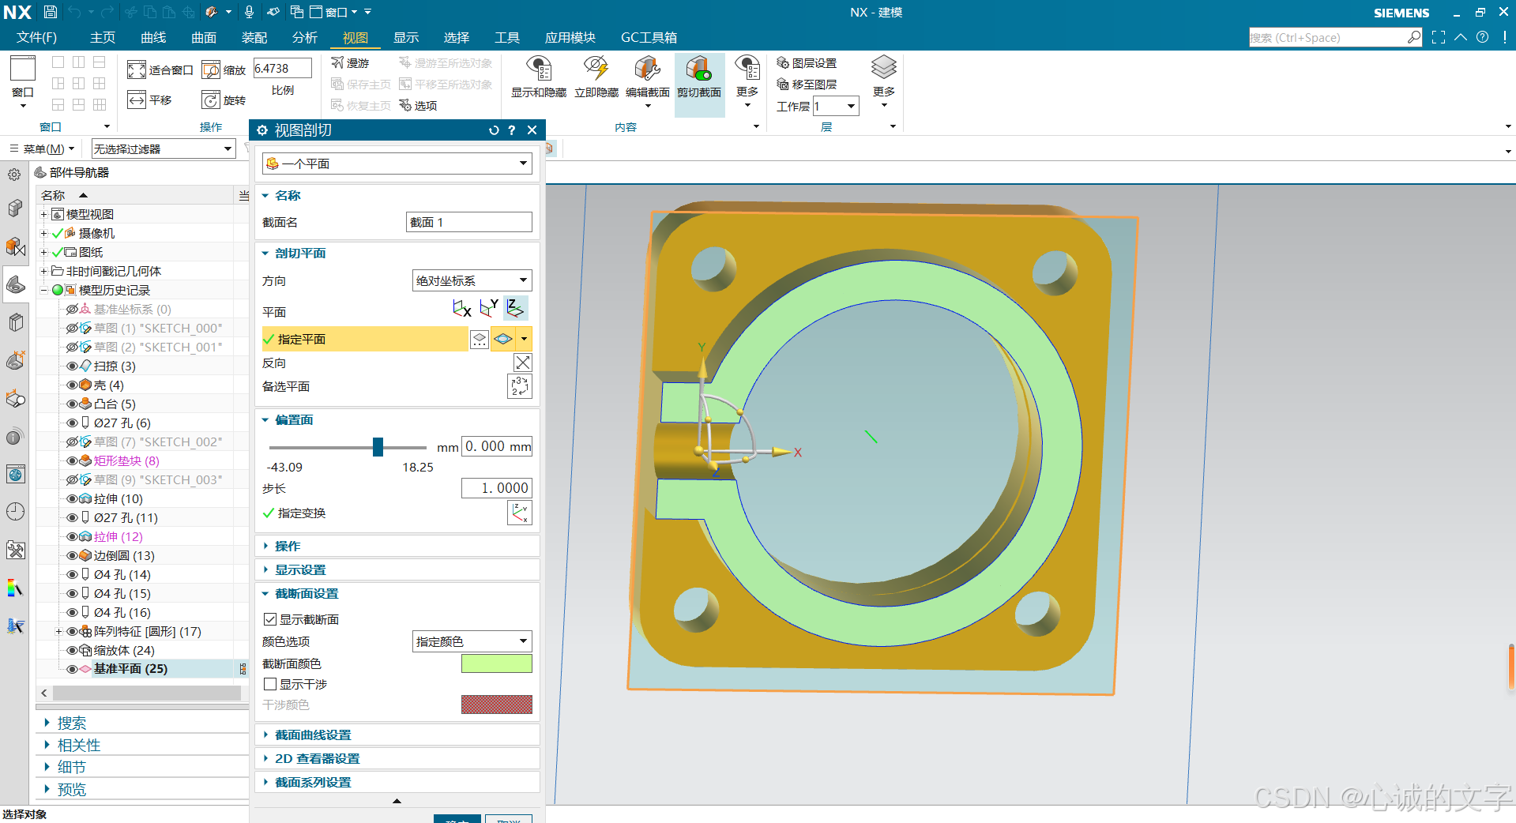Set clipping plane to Y axis icon
This screenshot has width=1516, height=823.
click(490, 308)
